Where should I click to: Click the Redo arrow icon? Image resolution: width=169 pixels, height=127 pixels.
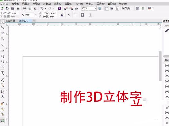(x=50, y=8)
